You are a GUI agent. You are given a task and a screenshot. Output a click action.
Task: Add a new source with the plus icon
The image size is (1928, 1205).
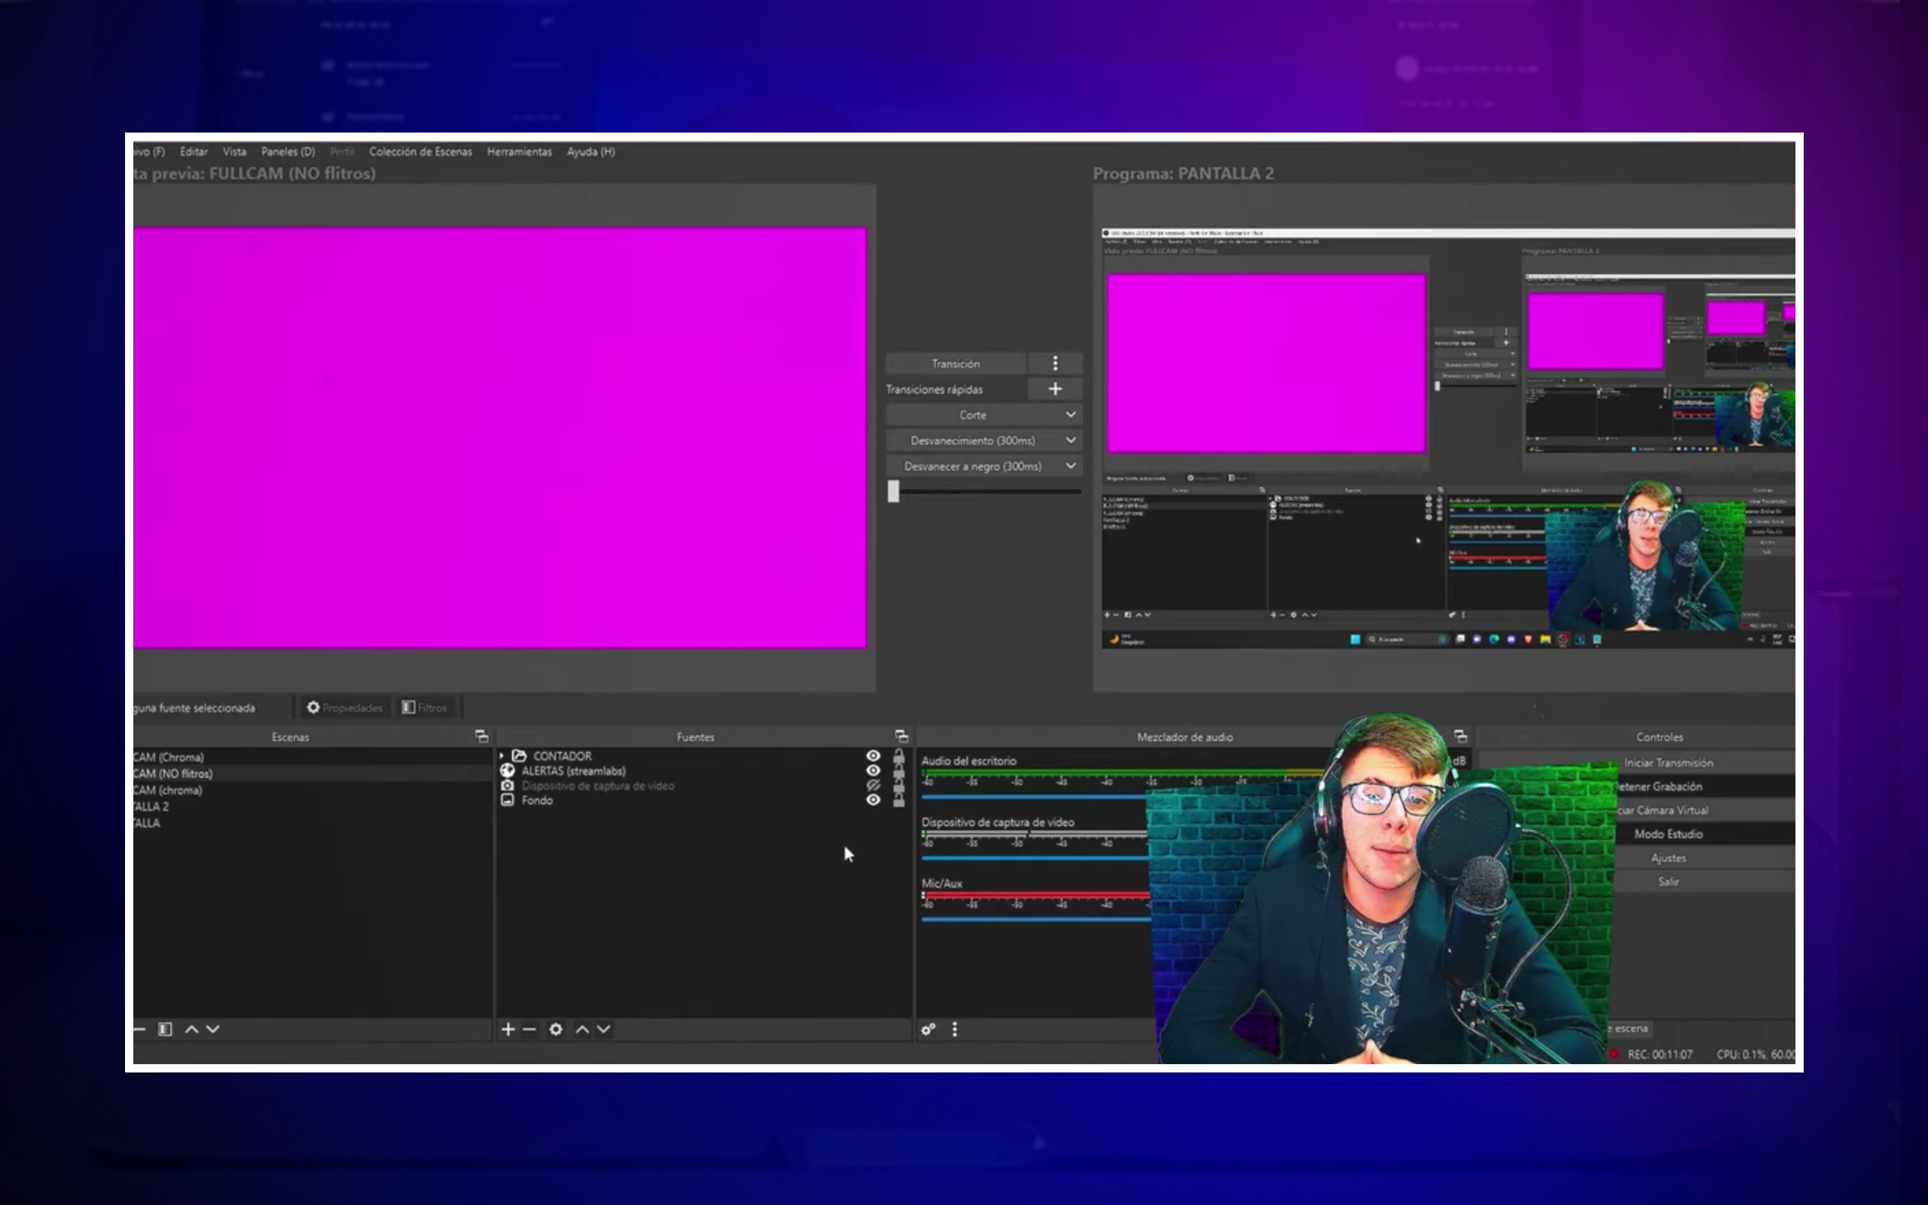(508, 1029)
